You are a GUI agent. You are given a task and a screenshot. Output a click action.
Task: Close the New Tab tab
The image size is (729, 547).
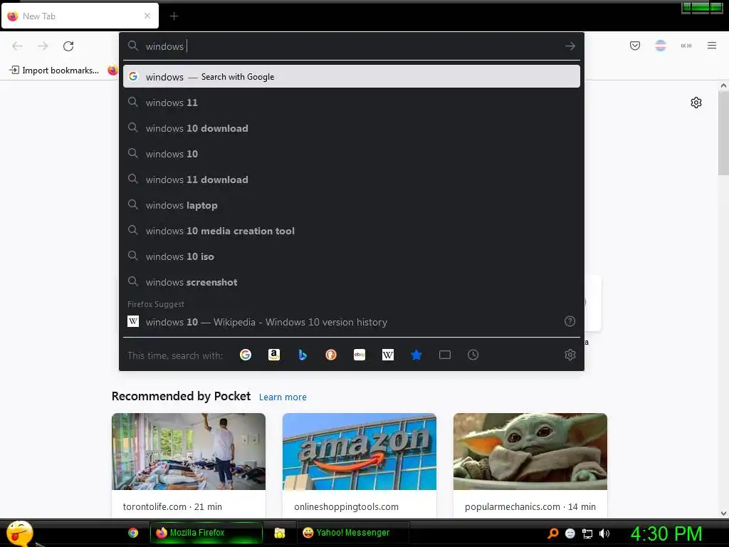[x=147, y=16]
